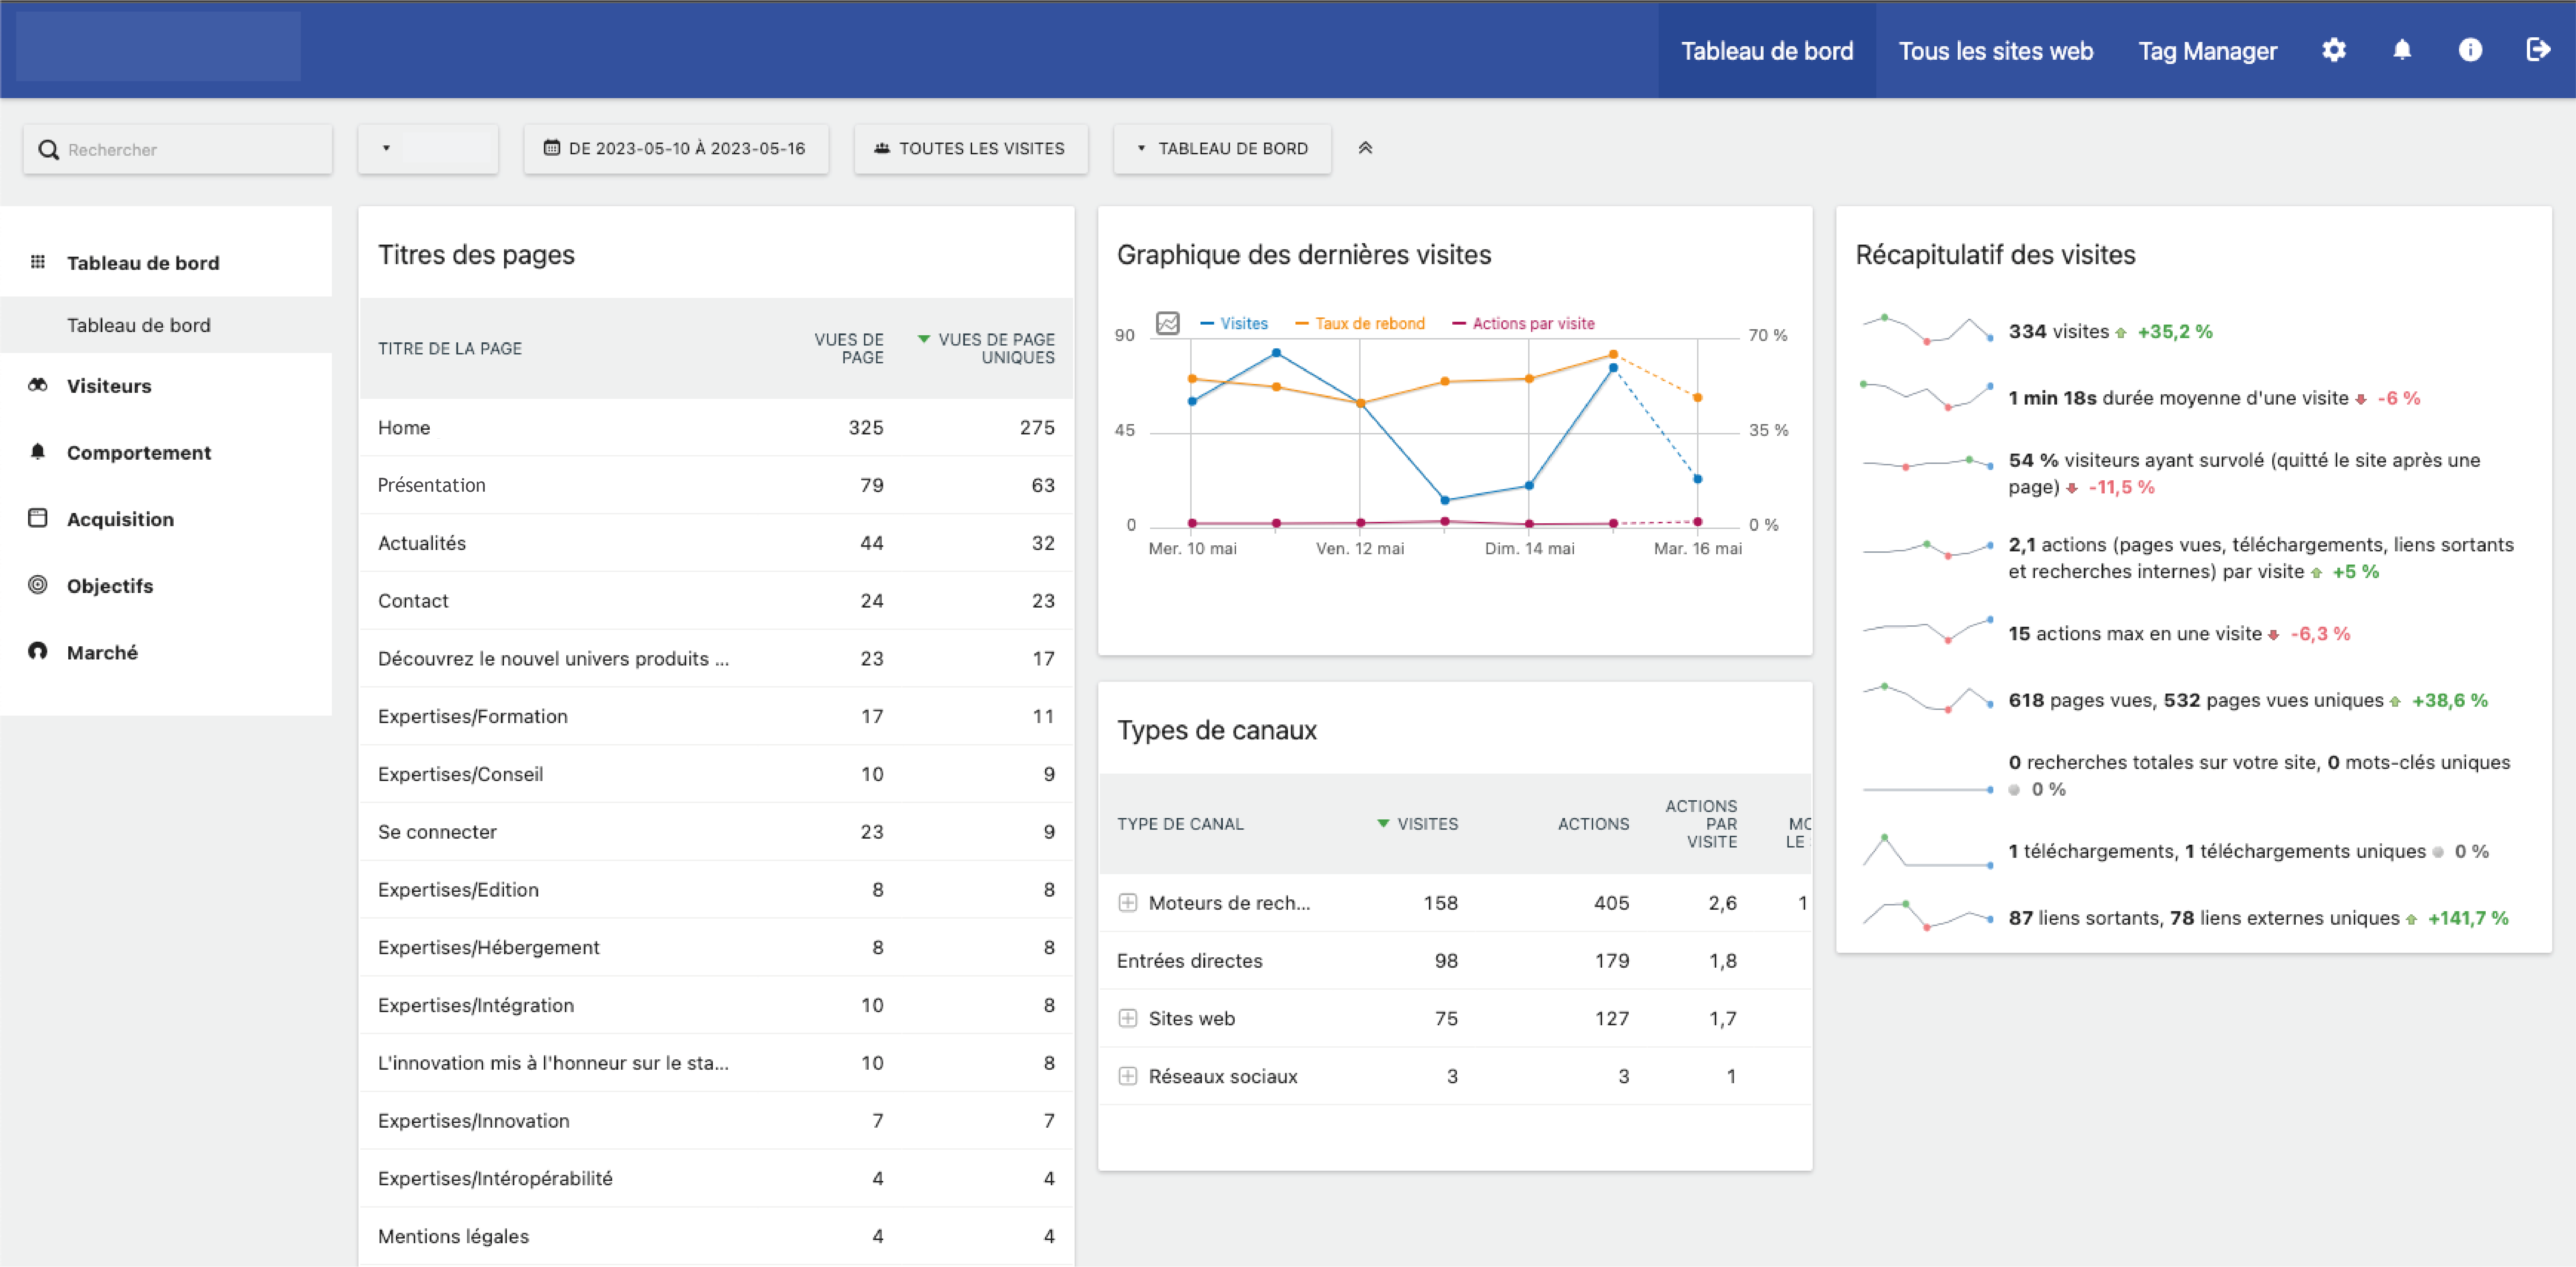Click the Objectifs target icon
Screen dimensions: 2576x1267
(x=38, y=584)
